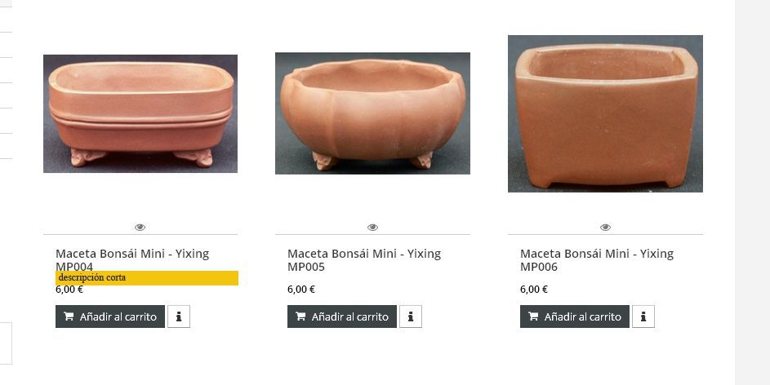The image size is (770, 385).
Task: Click the info icon button for MP004
Action: (179, 316)
